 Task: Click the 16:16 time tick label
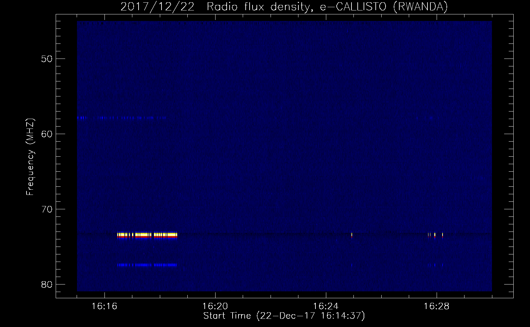tap(104, 306)
